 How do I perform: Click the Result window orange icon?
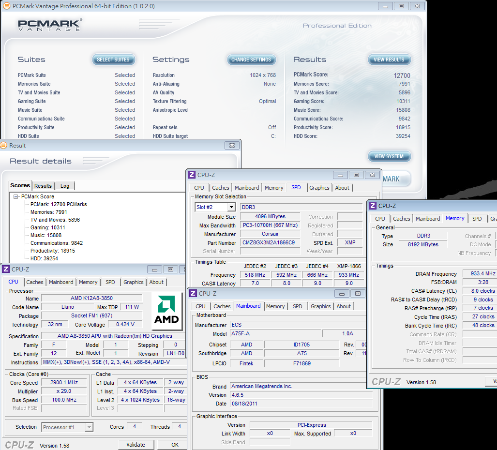[3, 146]
